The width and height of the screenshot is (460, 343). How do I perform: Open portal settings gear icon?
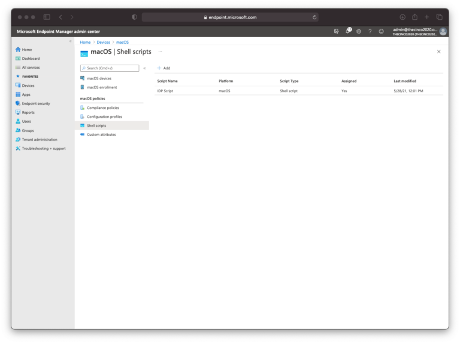(x=359, y=31)
